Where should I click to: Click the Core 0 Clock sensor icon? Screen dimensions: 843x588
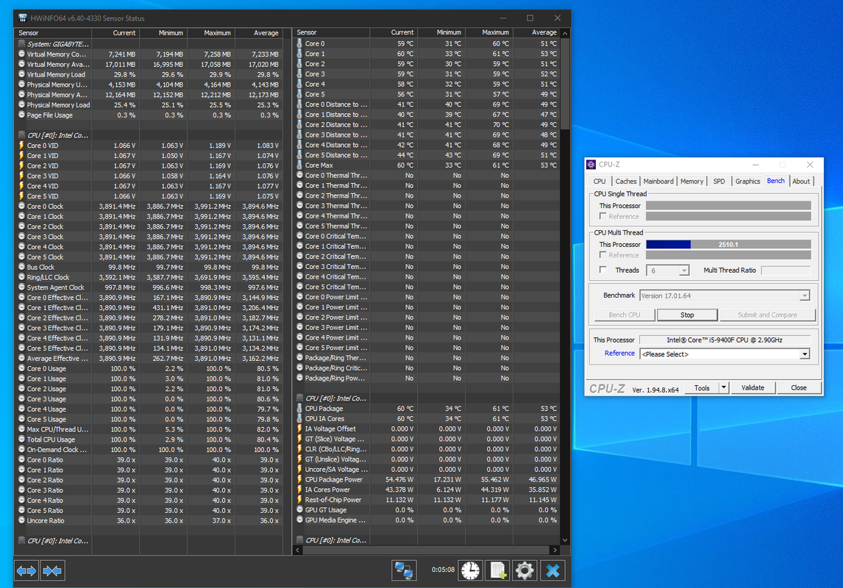[x=21, y=207]
